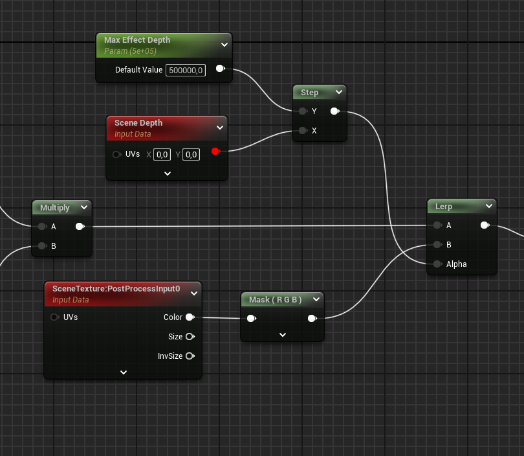
Task: Toggle the Lerp node header chevron
Action: pyautogui.click(x=488, y=207)
